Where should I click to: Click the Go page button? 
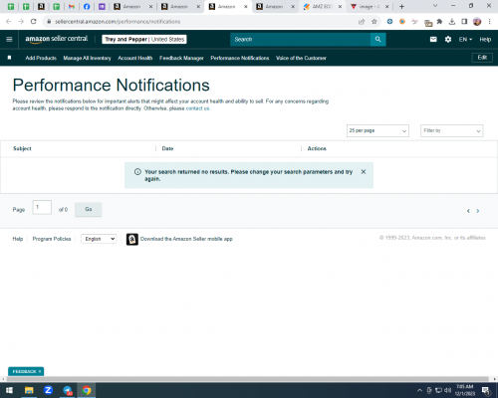(89, 209)
